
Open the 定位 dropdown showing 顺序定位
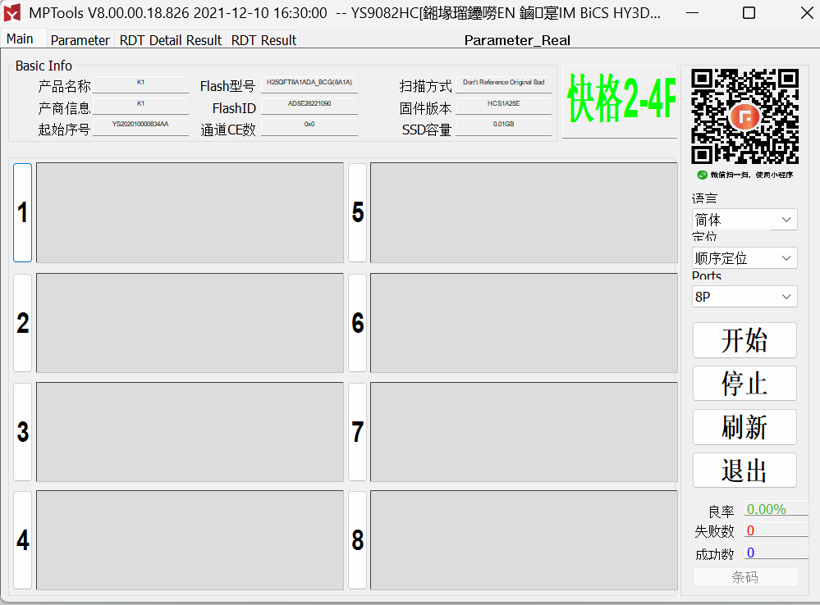(x=744, y=257)
